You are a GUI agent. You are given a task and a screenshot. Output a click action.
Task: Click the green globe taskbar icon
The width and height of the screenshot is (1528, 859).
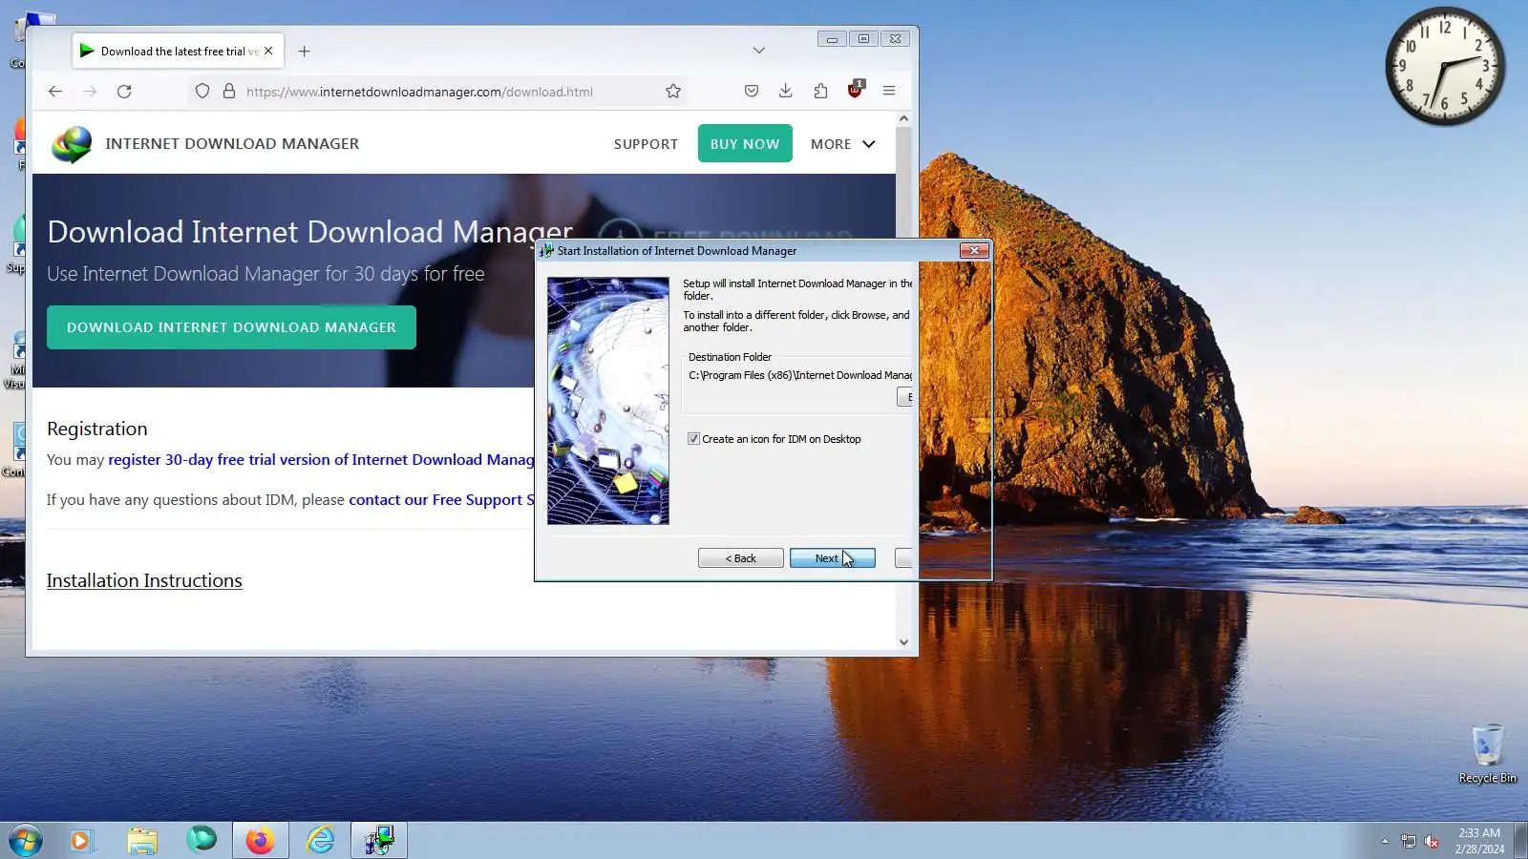pos(202,840)
